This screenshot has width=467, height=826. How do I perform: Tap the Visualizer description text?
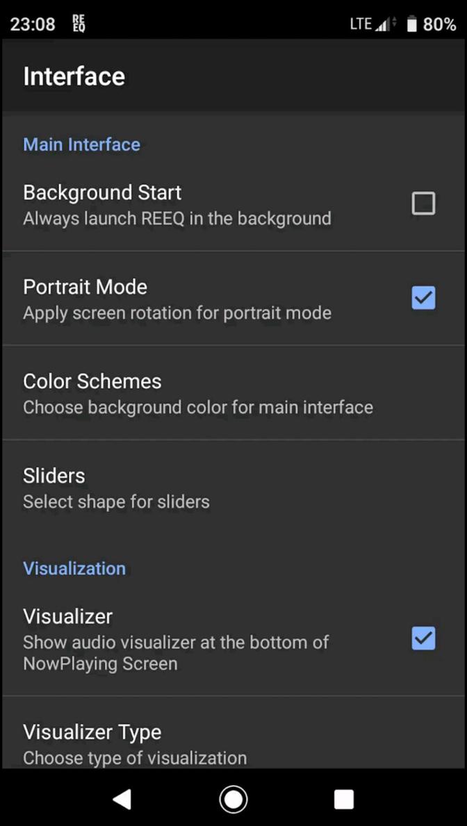coord(176,652)
